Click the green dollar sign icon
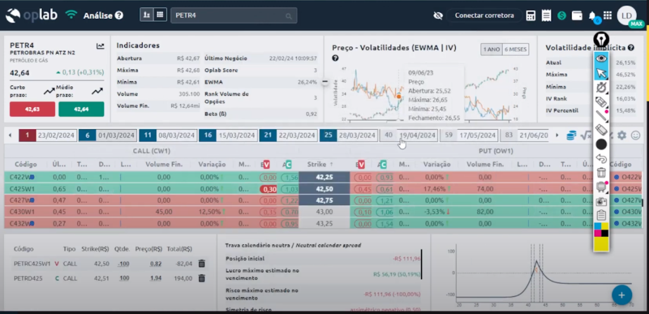The width and height of the screenshot is (649, 314). (562, 16)
